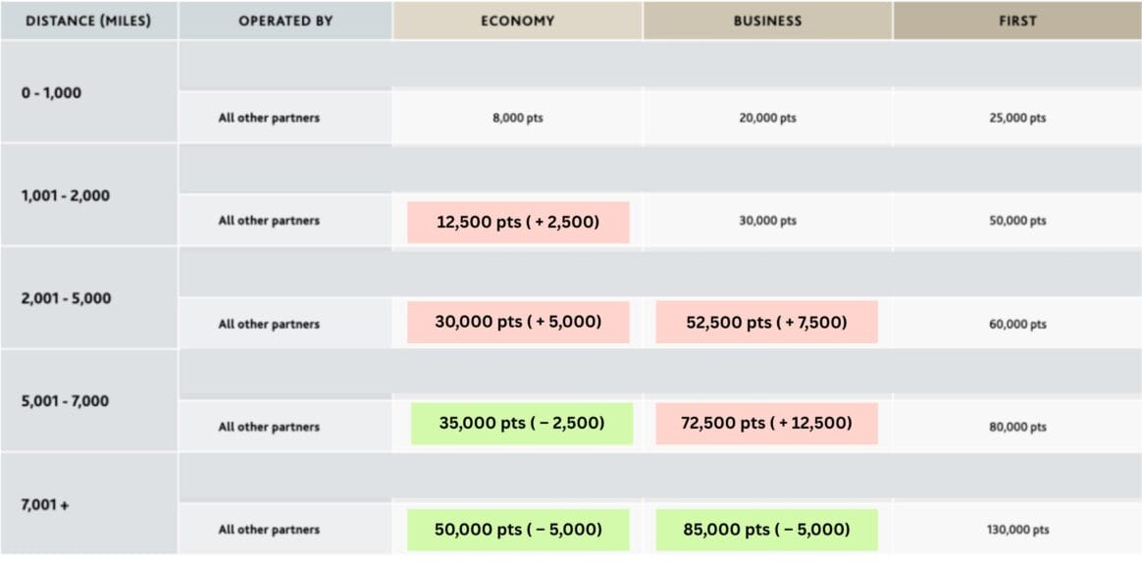Image resolution: width=1142 pixels, height=564 pixels.
Task: Select the red 72,500 pts (+12,500) cell
Action: tap(766, 424)
